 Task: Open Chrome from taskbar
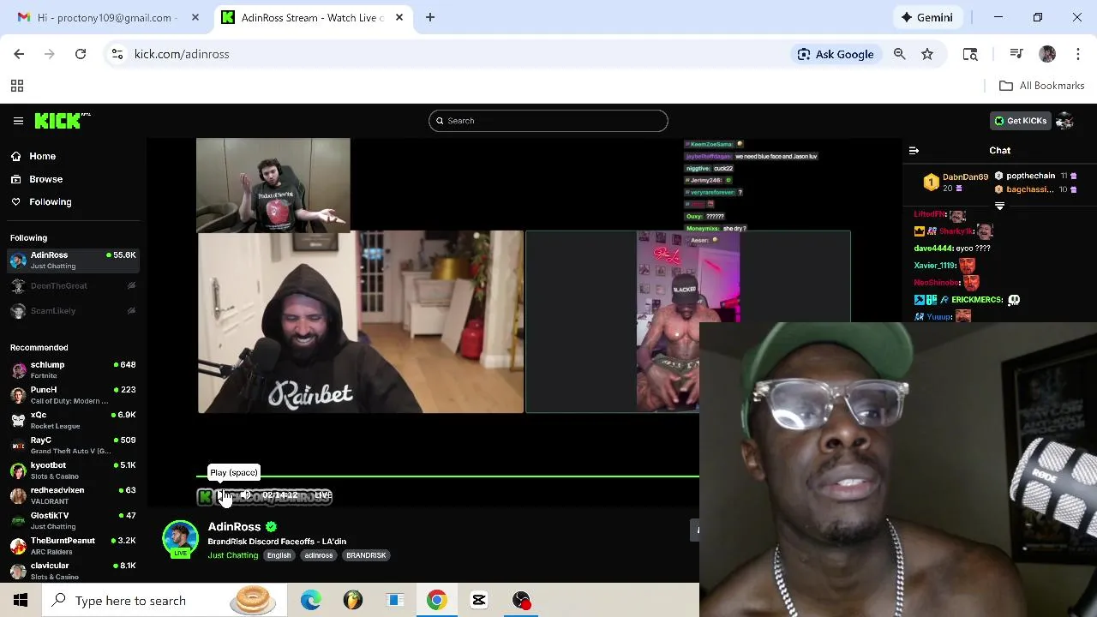(436, 600)
